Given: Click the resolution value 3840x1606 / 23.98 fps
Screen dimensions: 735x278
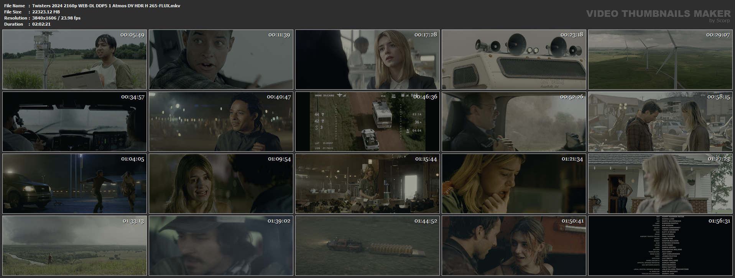Looking at the screenshot, I should [x=56, y=18].
